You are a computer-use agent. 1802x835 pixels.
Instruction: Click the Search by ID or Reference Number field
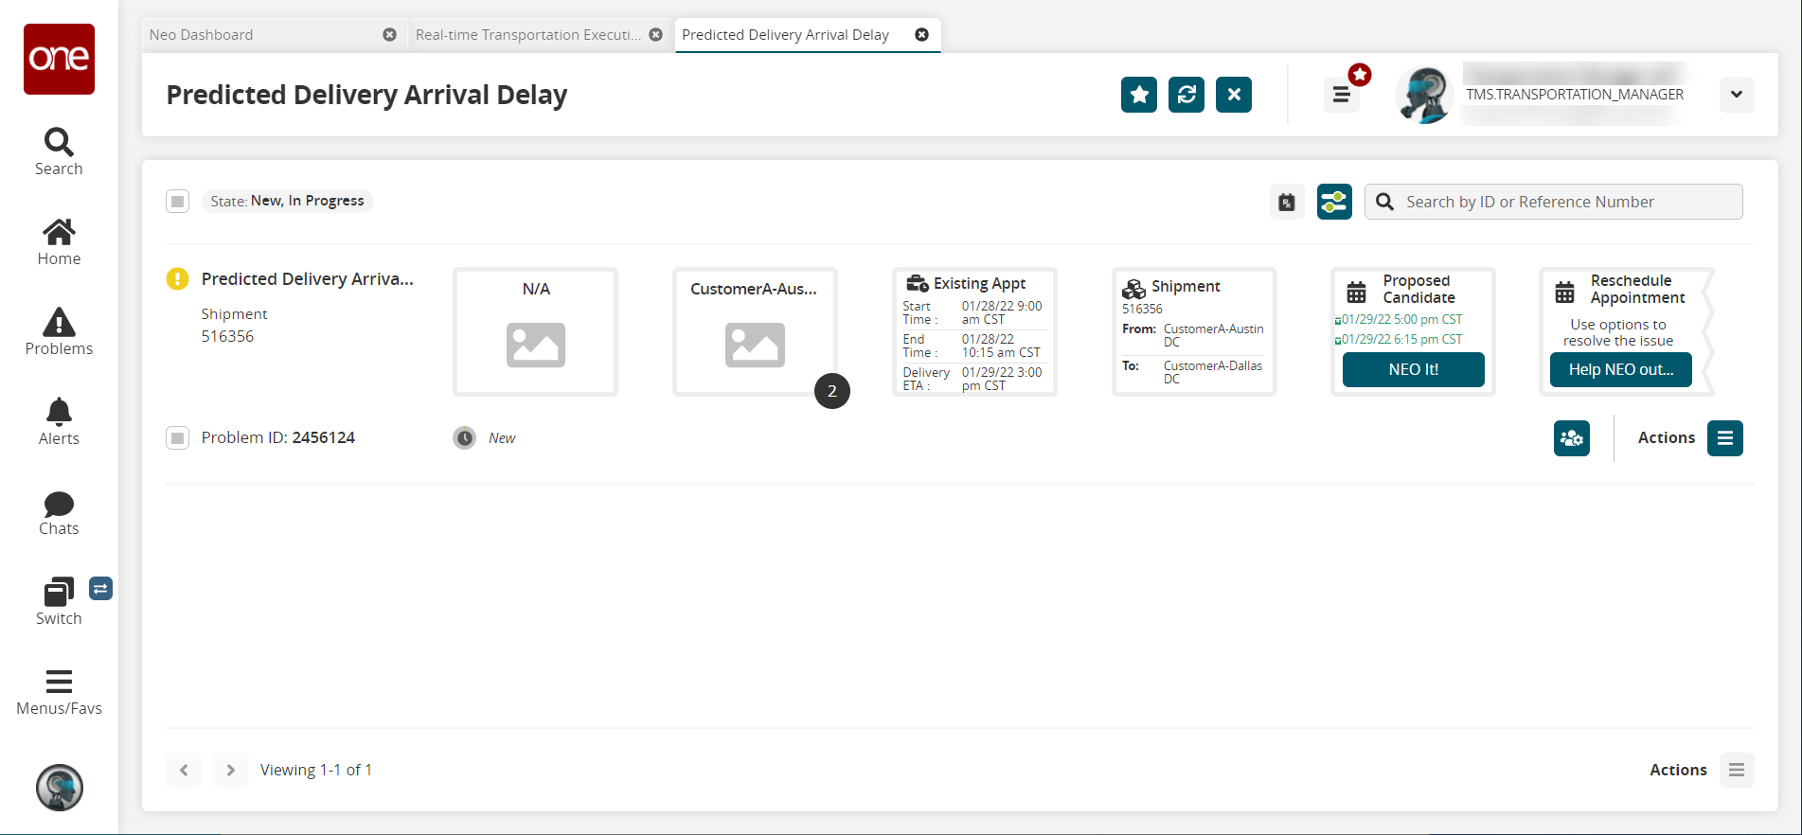(x=1553, y=202)
